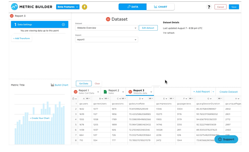
Task: Click the Add Report button
Action: coord(202,92)
